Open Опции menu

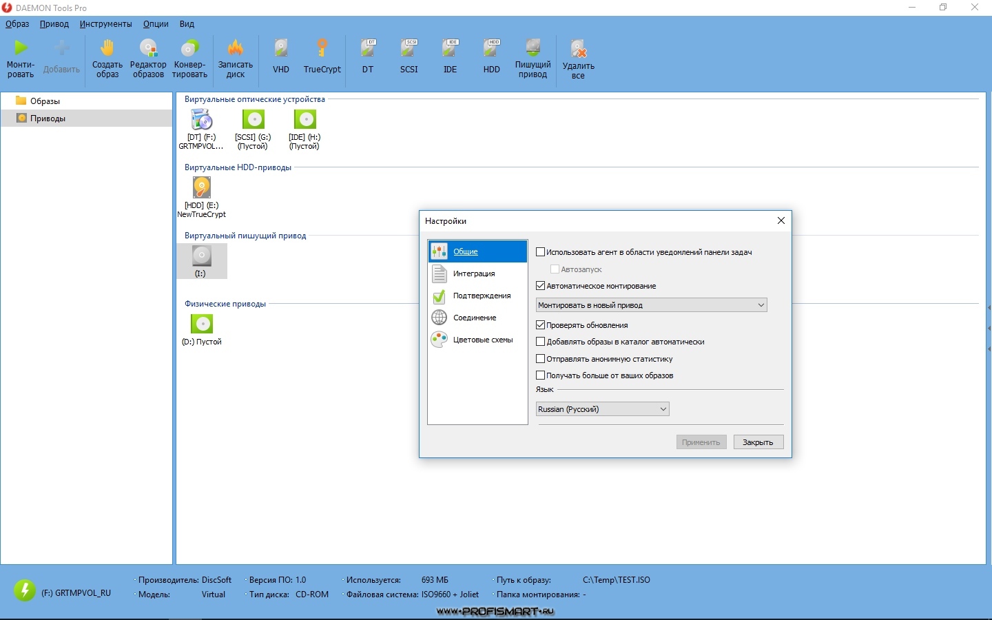pyautogui.click(x=156, y=23)
